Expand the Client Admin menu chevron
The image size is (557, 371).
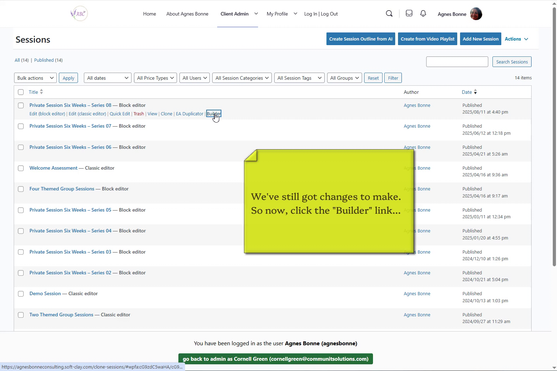coord(256,14)
